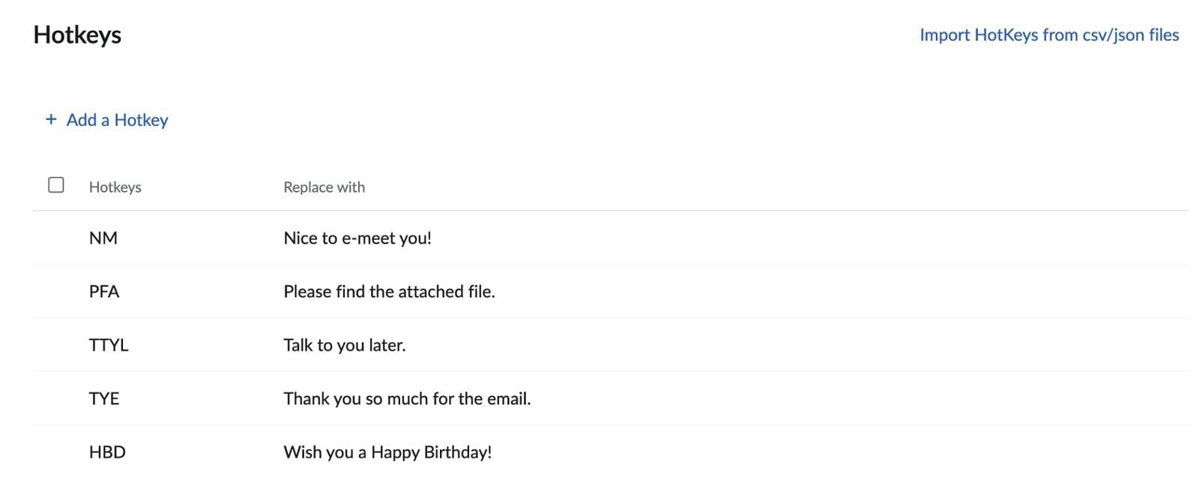Click the Wish you a Happy Birthday text
This screenshot has height=477, width=1199.
tap(387, 452)
